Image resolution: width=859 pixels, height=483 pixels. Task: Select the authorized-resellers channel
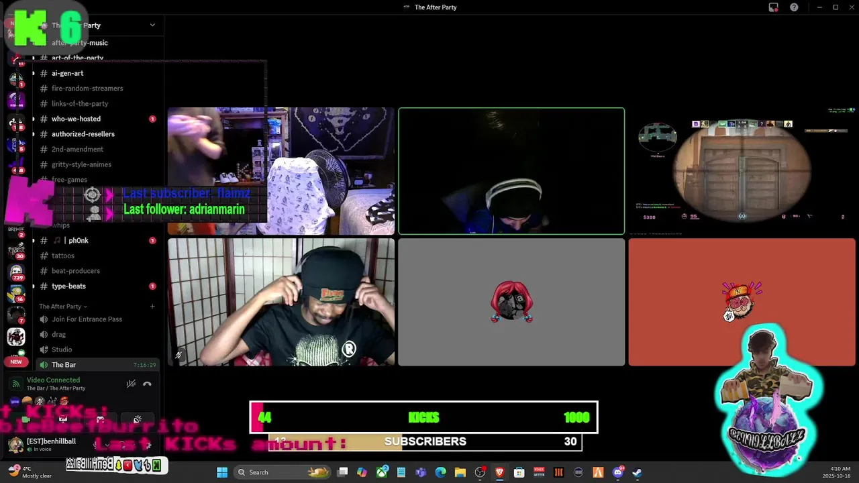click(98, 134)
